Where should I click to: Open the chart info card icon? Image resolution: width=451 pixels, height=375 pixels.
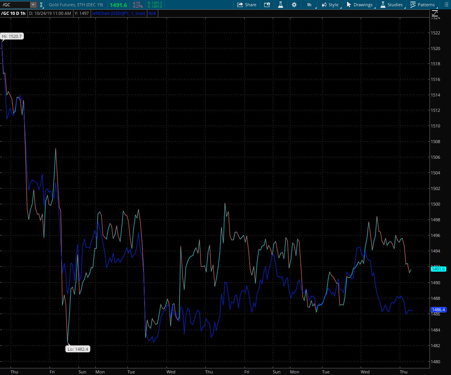[x=267, y=5]
